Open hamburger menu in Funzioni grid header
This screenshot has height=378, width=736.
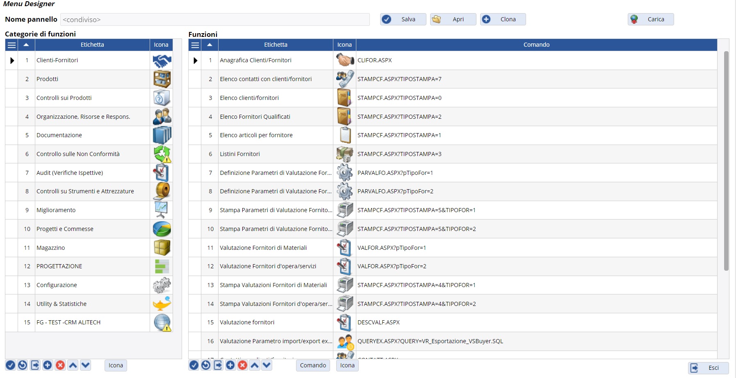(x=195, y=45)
